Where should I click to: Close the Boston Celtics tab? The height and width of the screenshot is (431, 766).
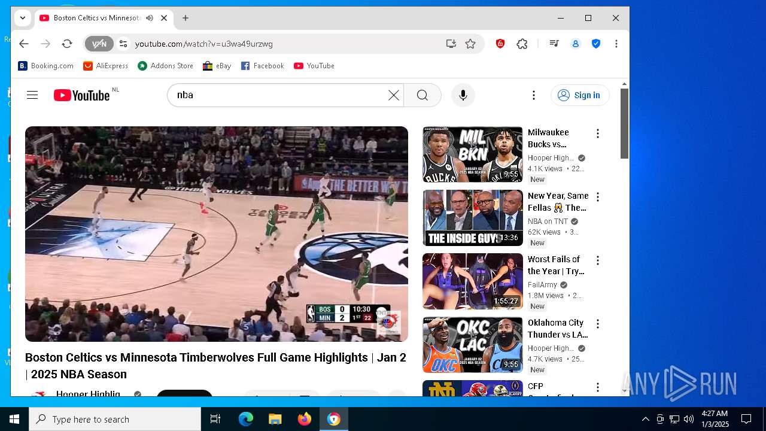coord(164,18)
